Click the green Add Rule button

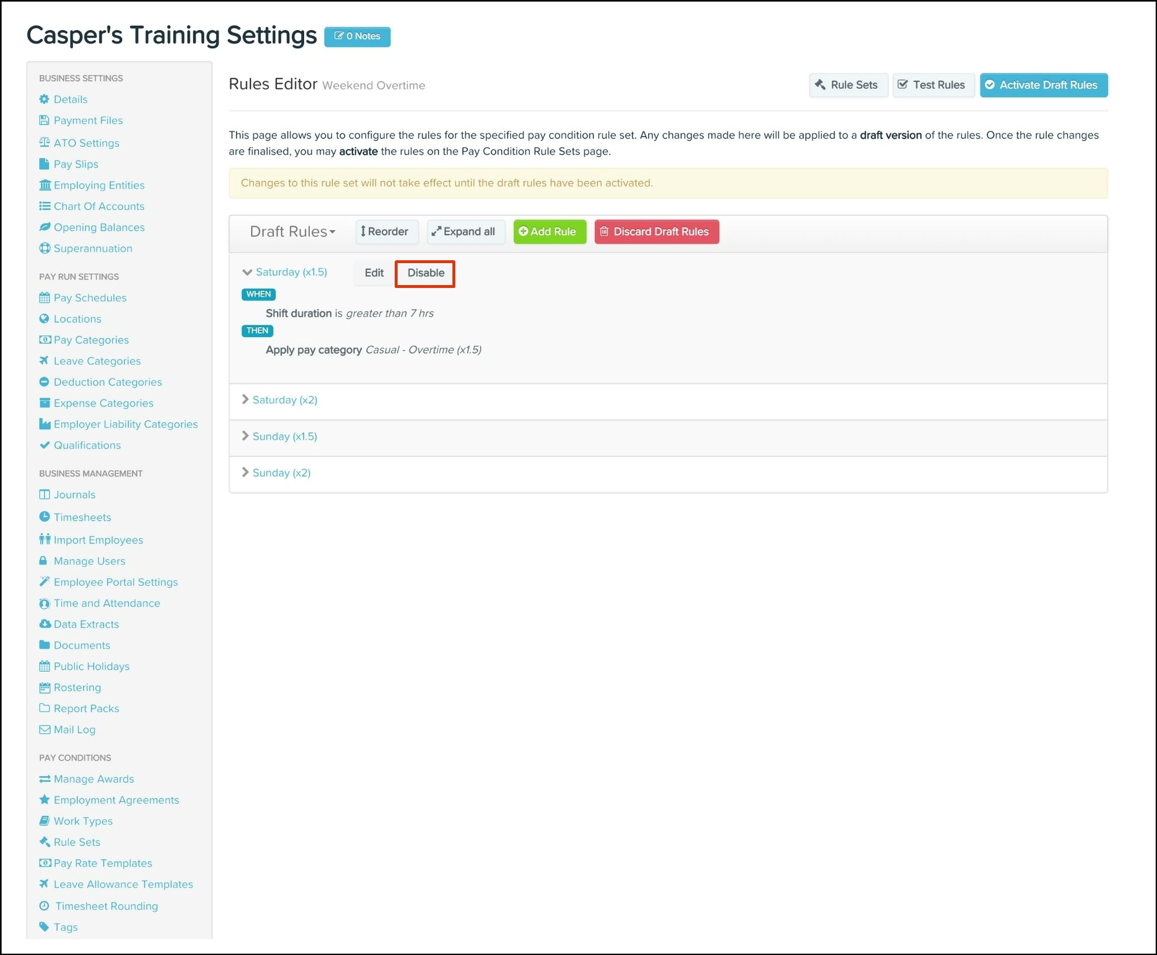click(x=549, y=231)
